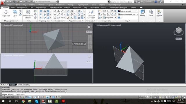Switch to the Визуализация ribbon tab
The width and height of the screenshot is (186, 104).
coord(41,8)
